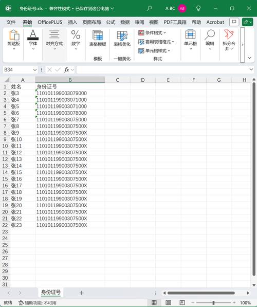Click the zoom out minus button
The width and height of the screenshot is (257, 307).
pyautogui.click(x=193, y=303)
